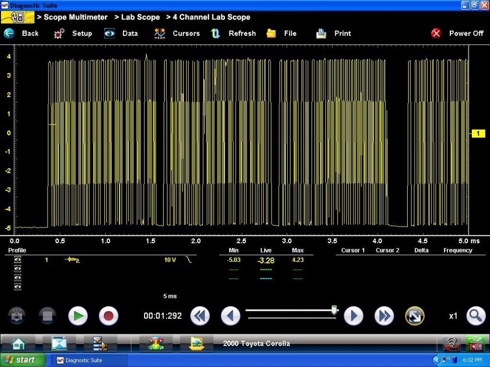This screenshot has width=490, height=367.
Task: Click the Back arrow icon
Action: click(x=9, y=33)
